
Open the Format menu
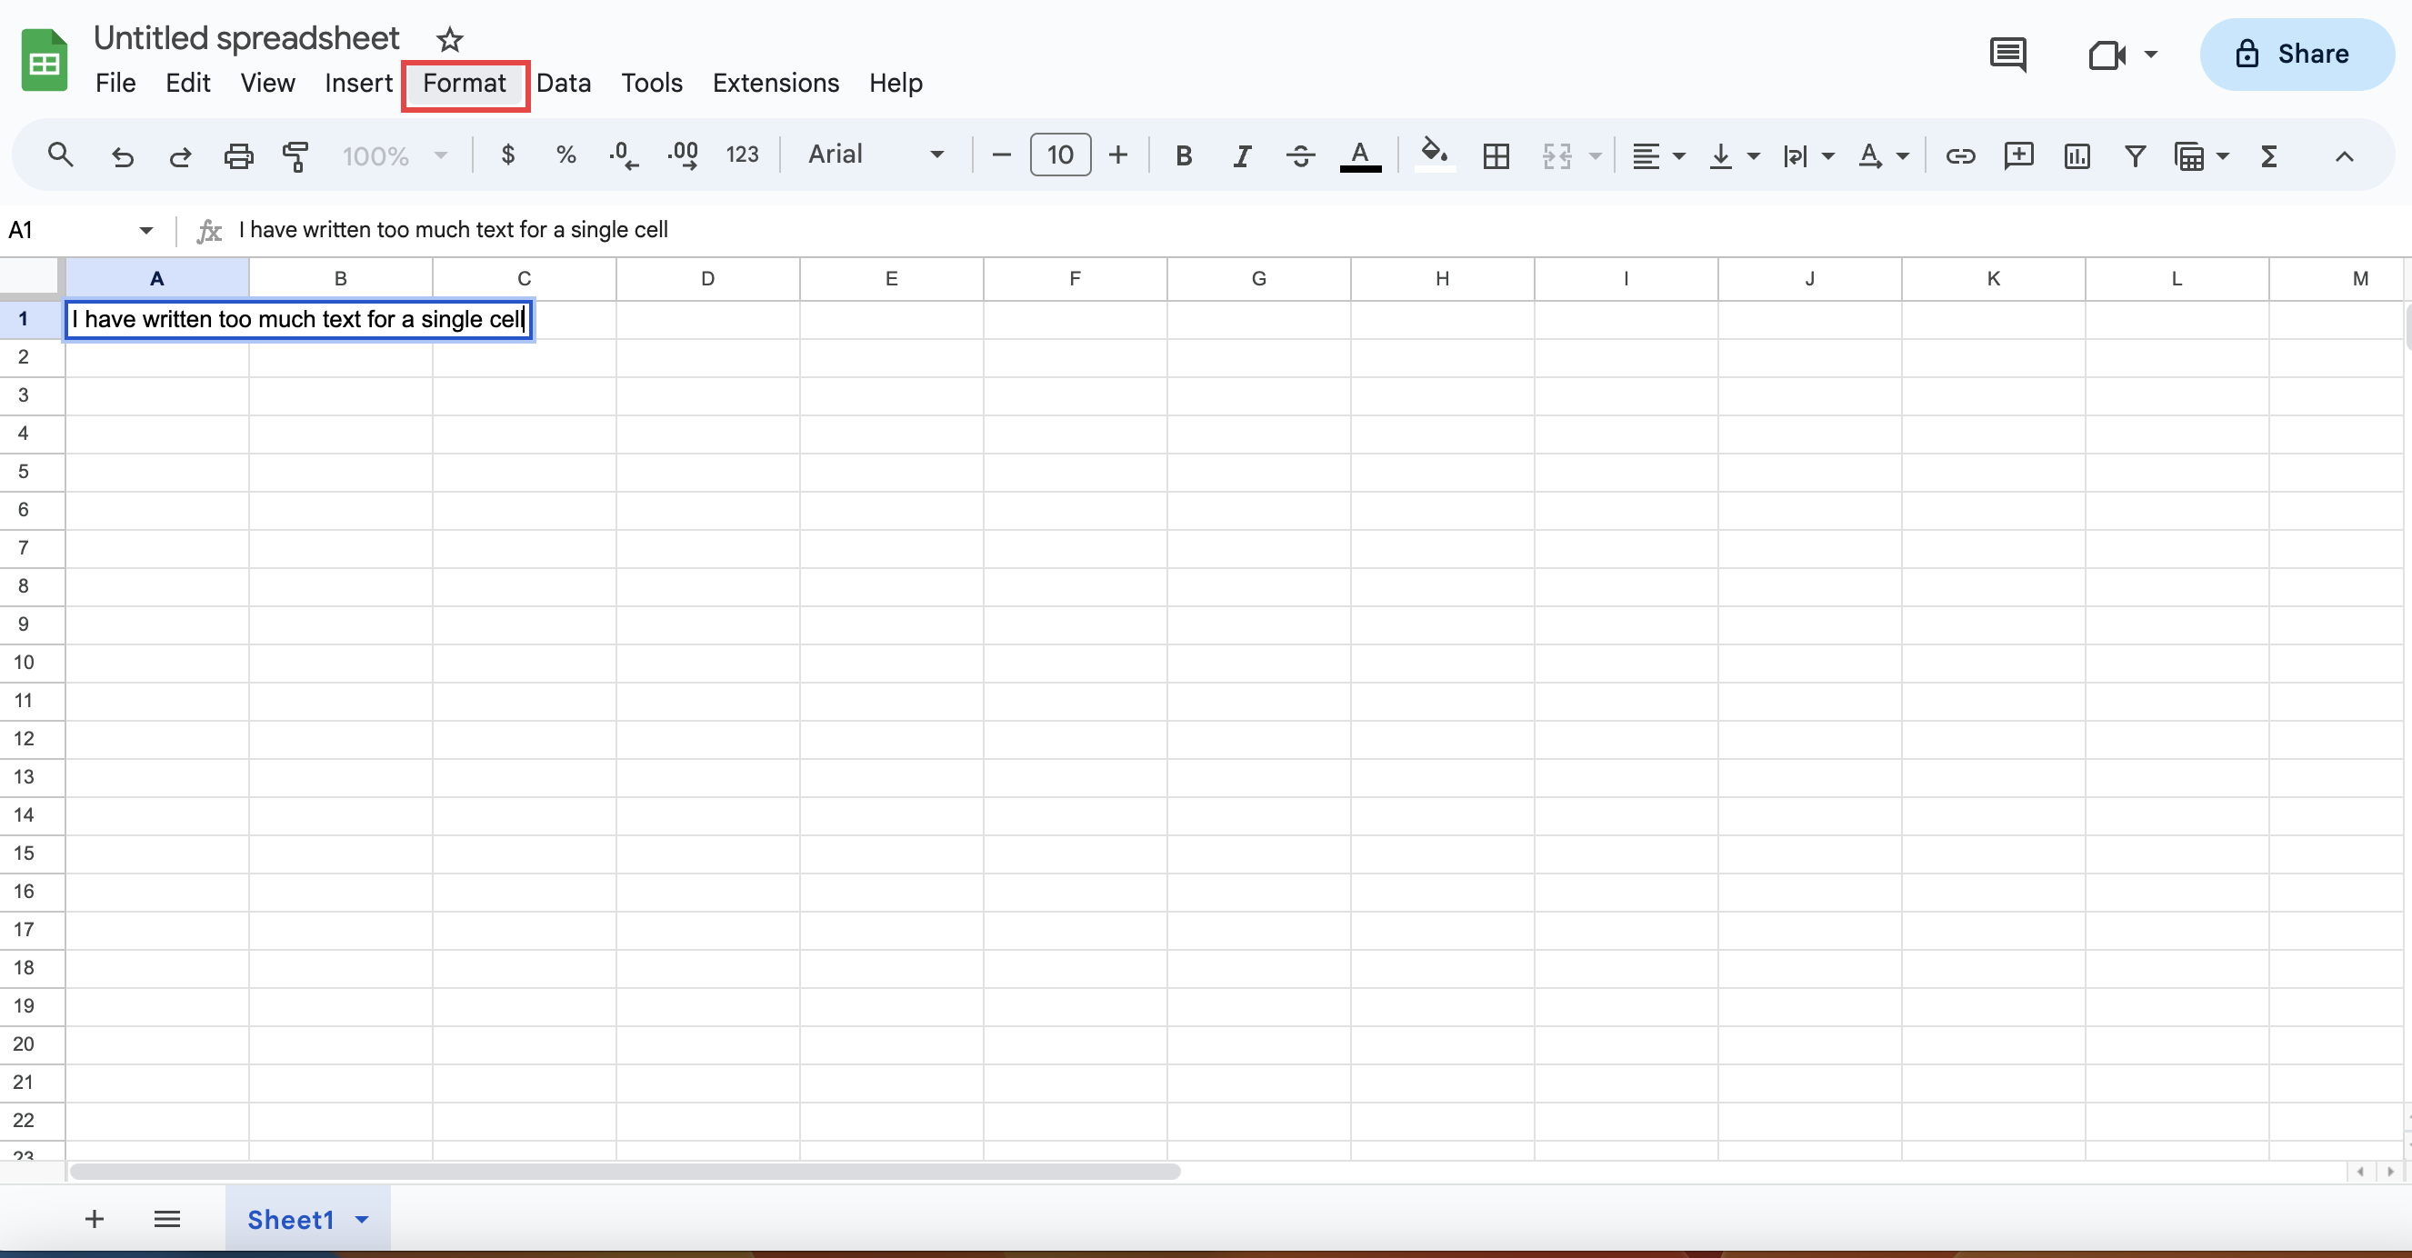(465, 84)
